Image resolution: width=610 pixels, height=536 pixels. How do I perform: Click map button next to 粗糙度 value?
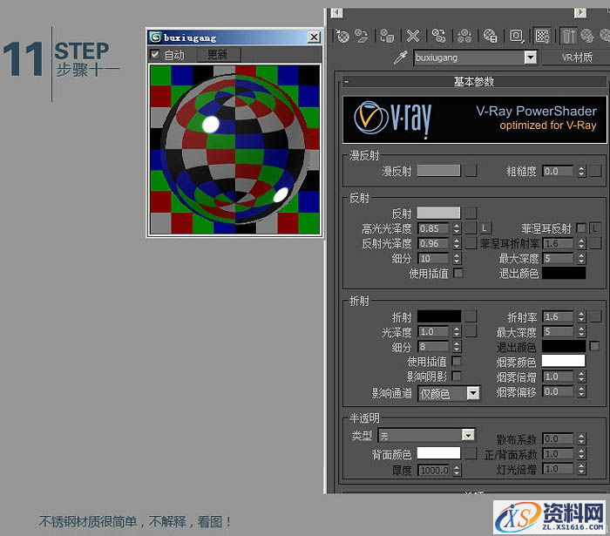[x=595, y=171]
